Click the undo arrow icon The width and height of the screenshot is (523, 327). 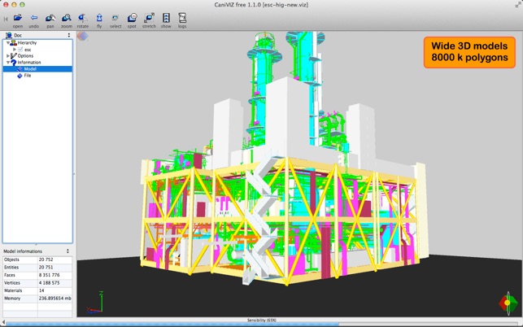[x=34, y=18]
